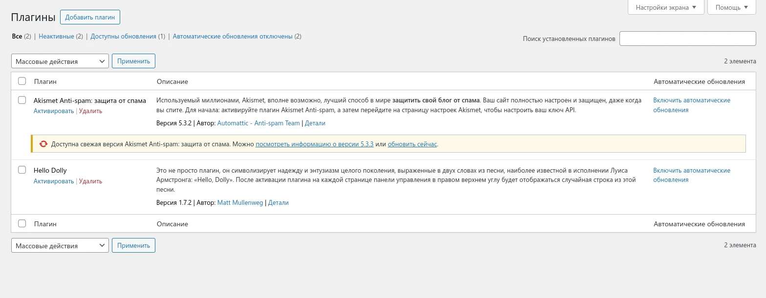The width and height of the screenshot is (766, 298).
Task: Show plugins under Доступны обновления filter
Action: (x=123, y=37)
